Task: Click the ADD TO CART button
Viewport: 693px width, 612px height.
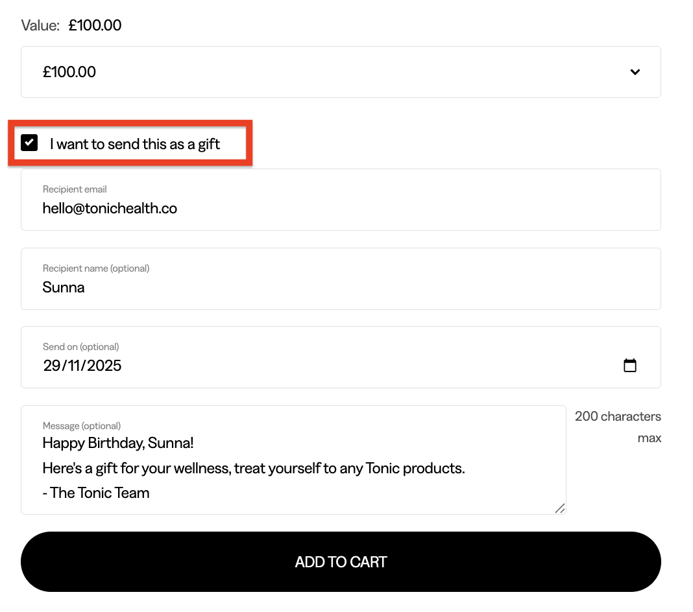Action: 341,562
